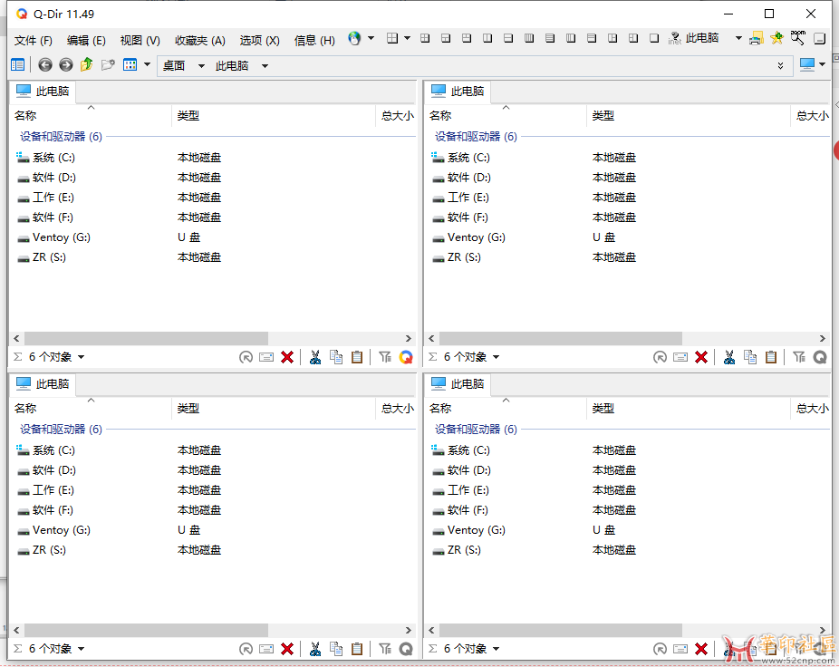
Task: Click the filter funnel icon in the top-left pane
Action: click(x=384, y=357)
